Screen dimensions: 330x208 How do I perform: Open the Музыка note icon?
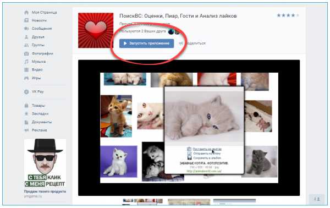click(26, 62)
